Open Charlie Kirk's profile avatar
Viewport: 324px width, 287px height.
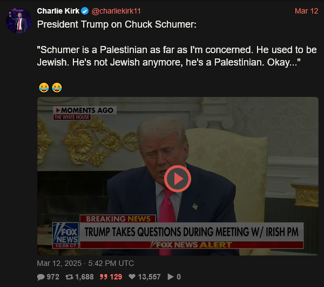click(19, 21)
